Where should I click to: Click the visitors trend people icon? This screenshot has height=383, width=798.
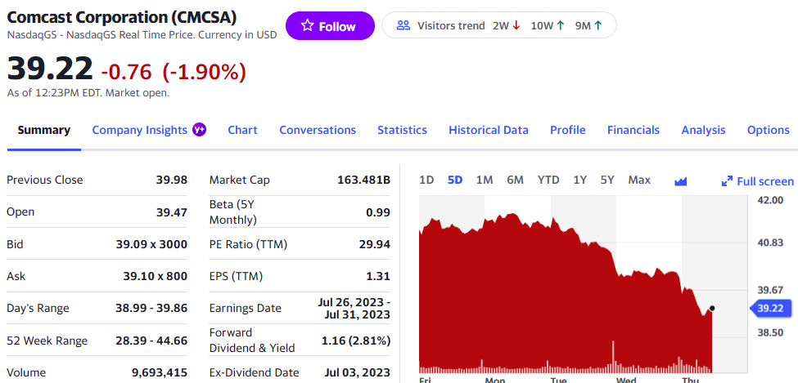pyautogui.click(x=403, y=25)
